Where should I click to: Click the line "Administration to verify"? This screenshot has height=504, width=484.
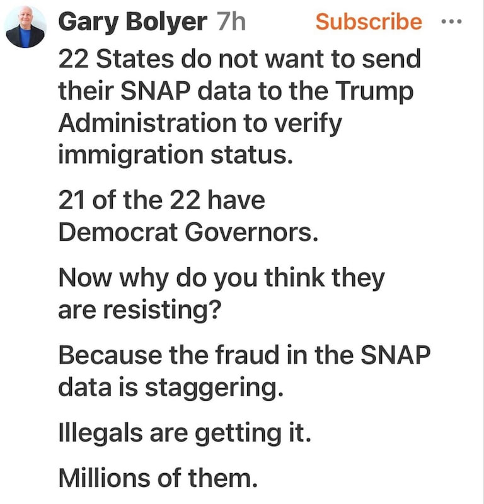coord(200,122)
